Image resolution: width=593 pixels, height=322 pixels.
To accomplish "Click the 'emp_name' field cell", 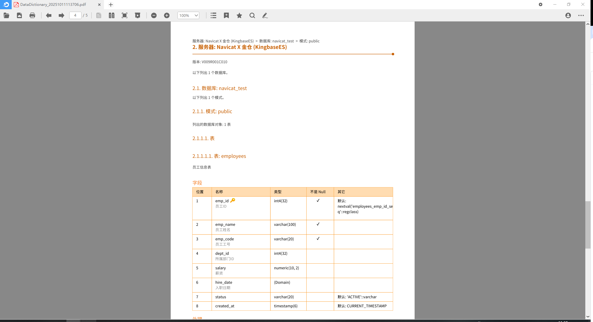I will [x=241, y=227].
